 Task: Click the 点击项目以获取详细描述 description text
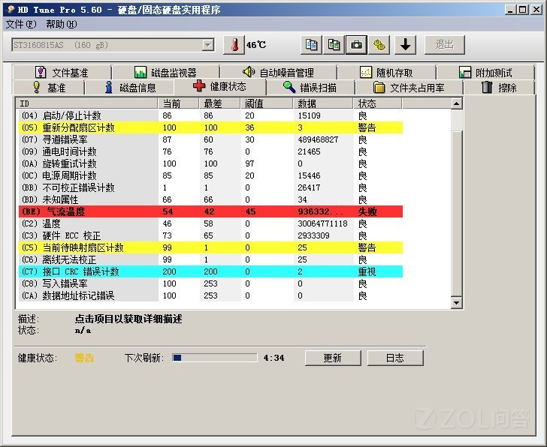[x=128, y=319]
